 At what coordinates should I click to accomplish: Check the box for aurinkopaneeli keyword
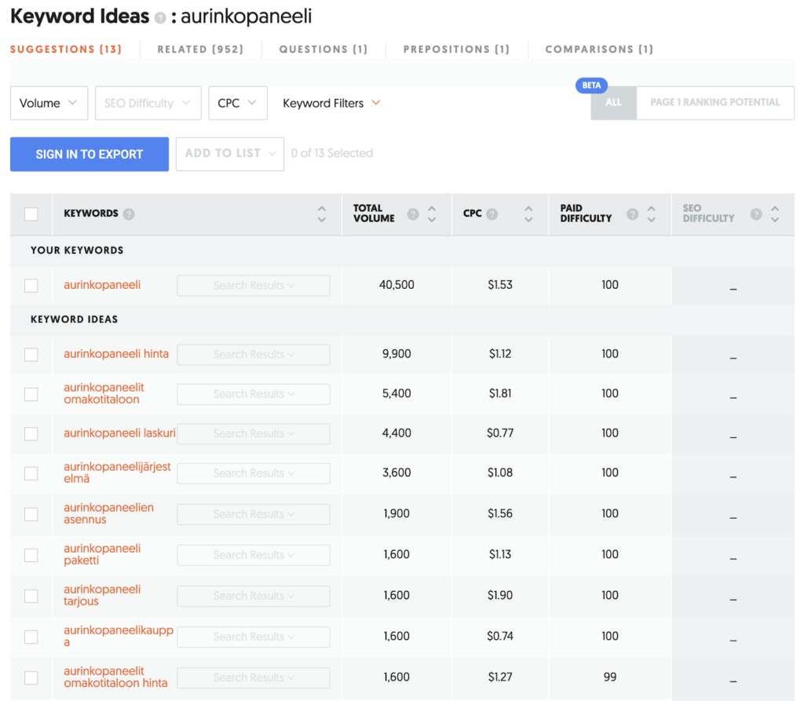31,285
